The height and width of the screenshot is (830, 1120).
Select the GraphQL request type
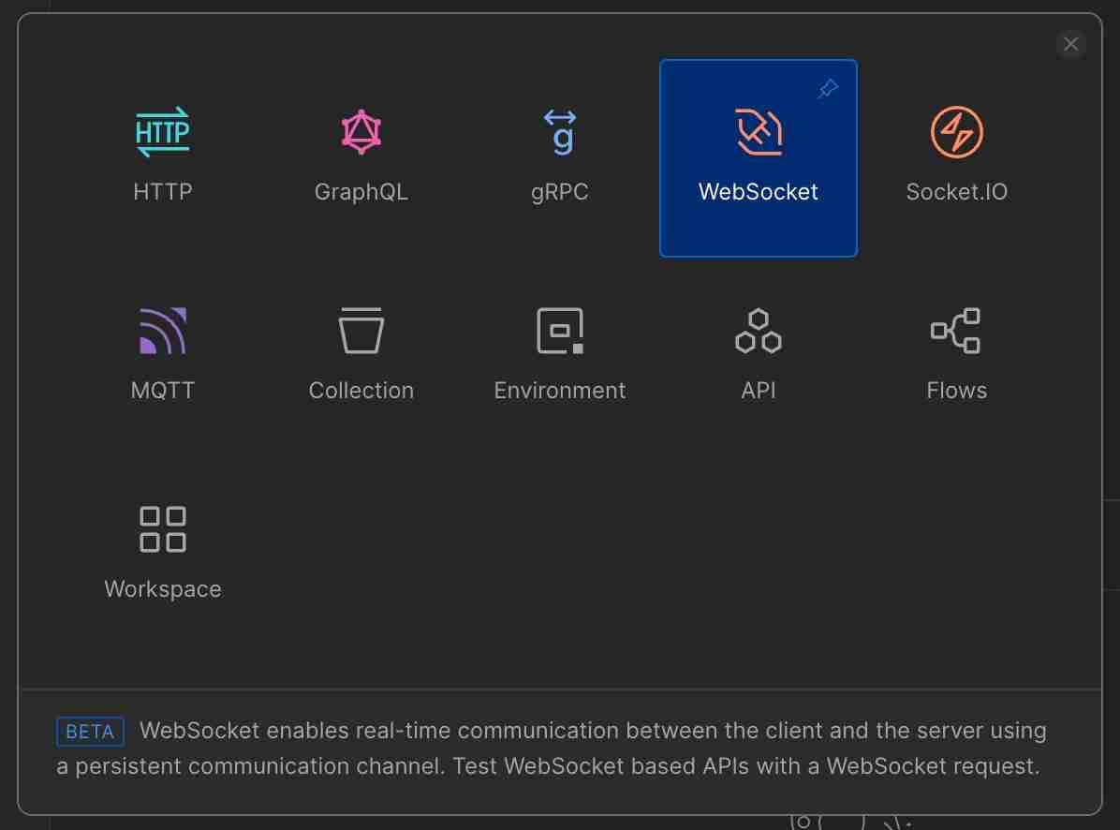click(361, 155)
